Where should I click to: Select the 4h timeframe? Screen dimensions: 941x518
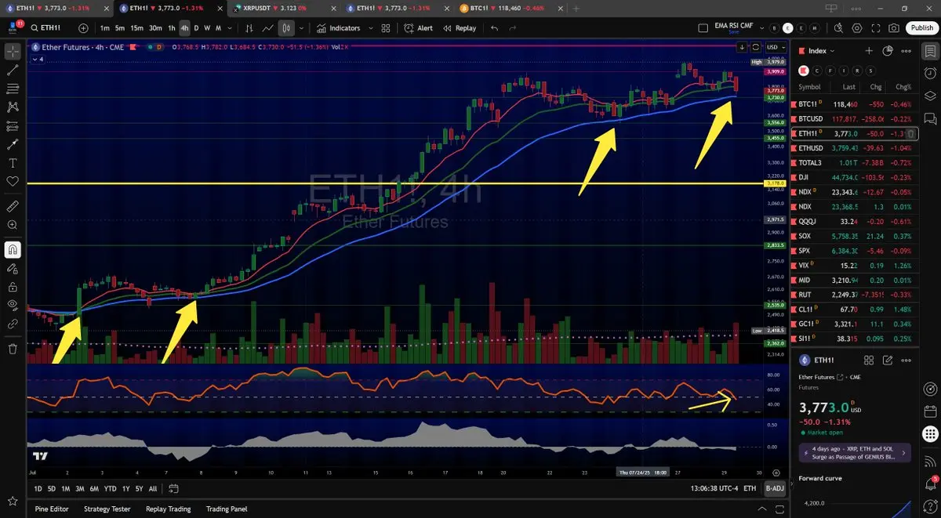pyautogui.click(x=184, y=27)
